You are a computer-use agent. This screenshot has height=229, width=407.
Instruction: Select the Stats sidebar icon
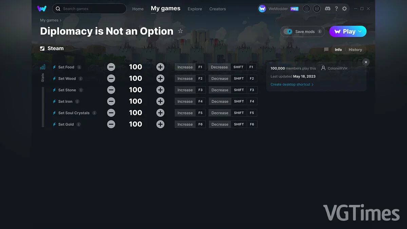tap(43, 66)
